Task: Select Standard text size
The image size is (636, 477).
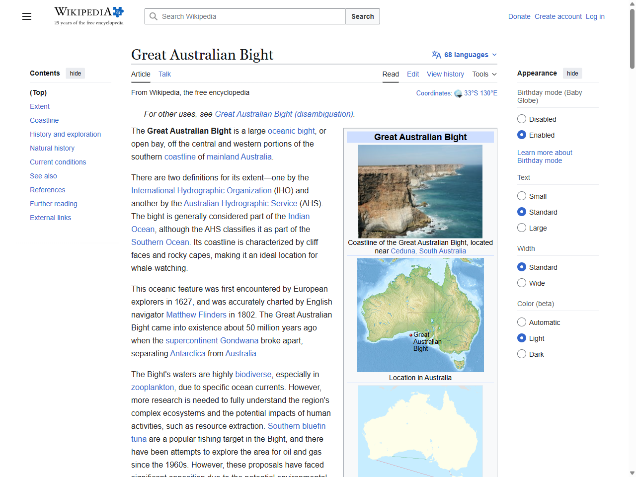Action: click(x=522, y=212)
